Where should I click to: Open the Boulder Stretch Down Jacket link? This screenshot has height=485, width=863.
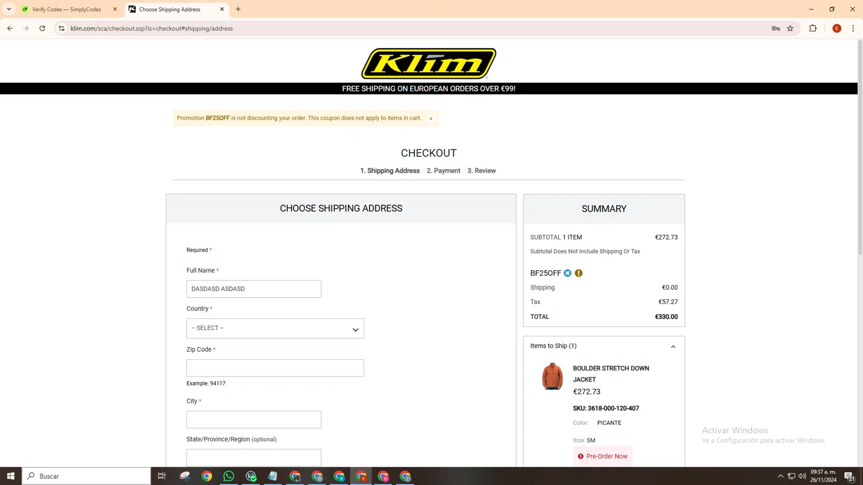(611, 374)
